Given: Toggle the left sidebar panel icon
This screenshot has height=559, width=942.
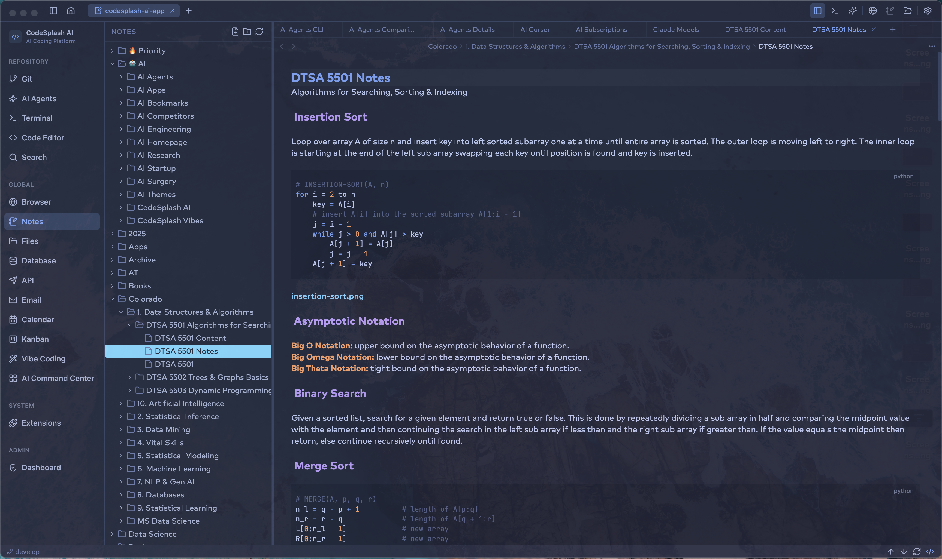Looking at the screenshot, I should click(53, 11).
